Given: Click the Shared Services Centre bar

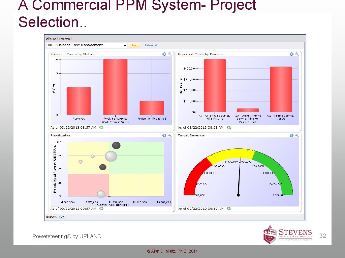Looking at the screenshot, I should coord(281,89).
